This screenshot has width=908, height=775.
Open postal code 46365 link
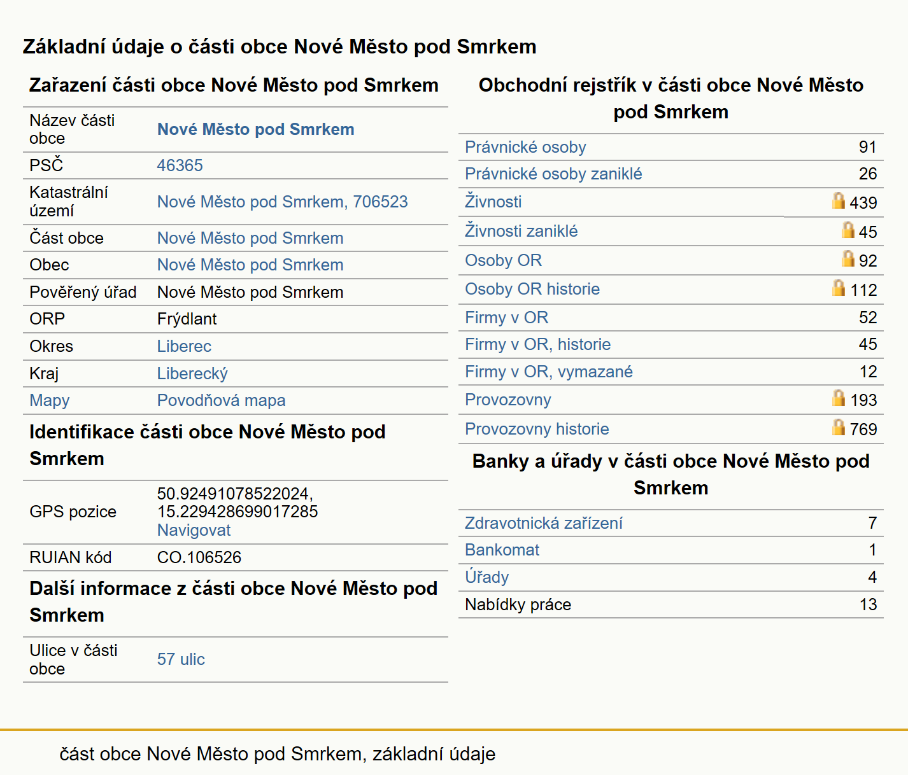coord(180,165)
